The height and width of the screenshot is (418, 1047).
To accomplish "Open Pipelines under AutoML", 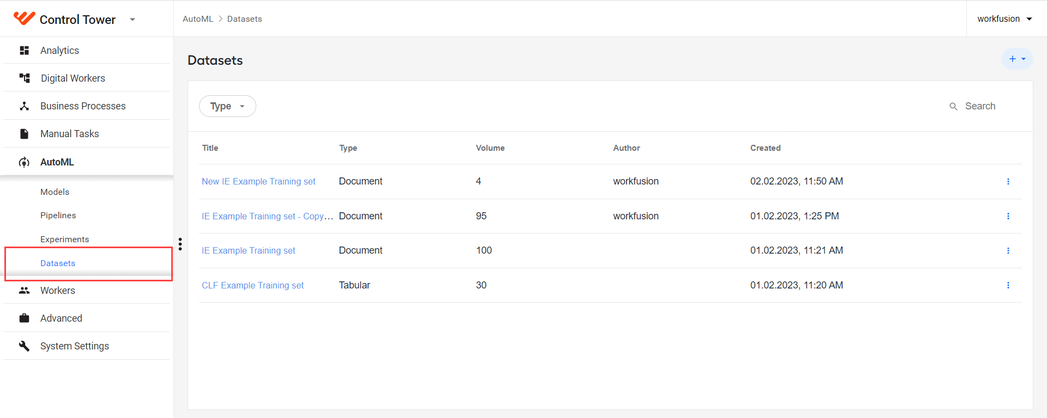I will 58,216.
